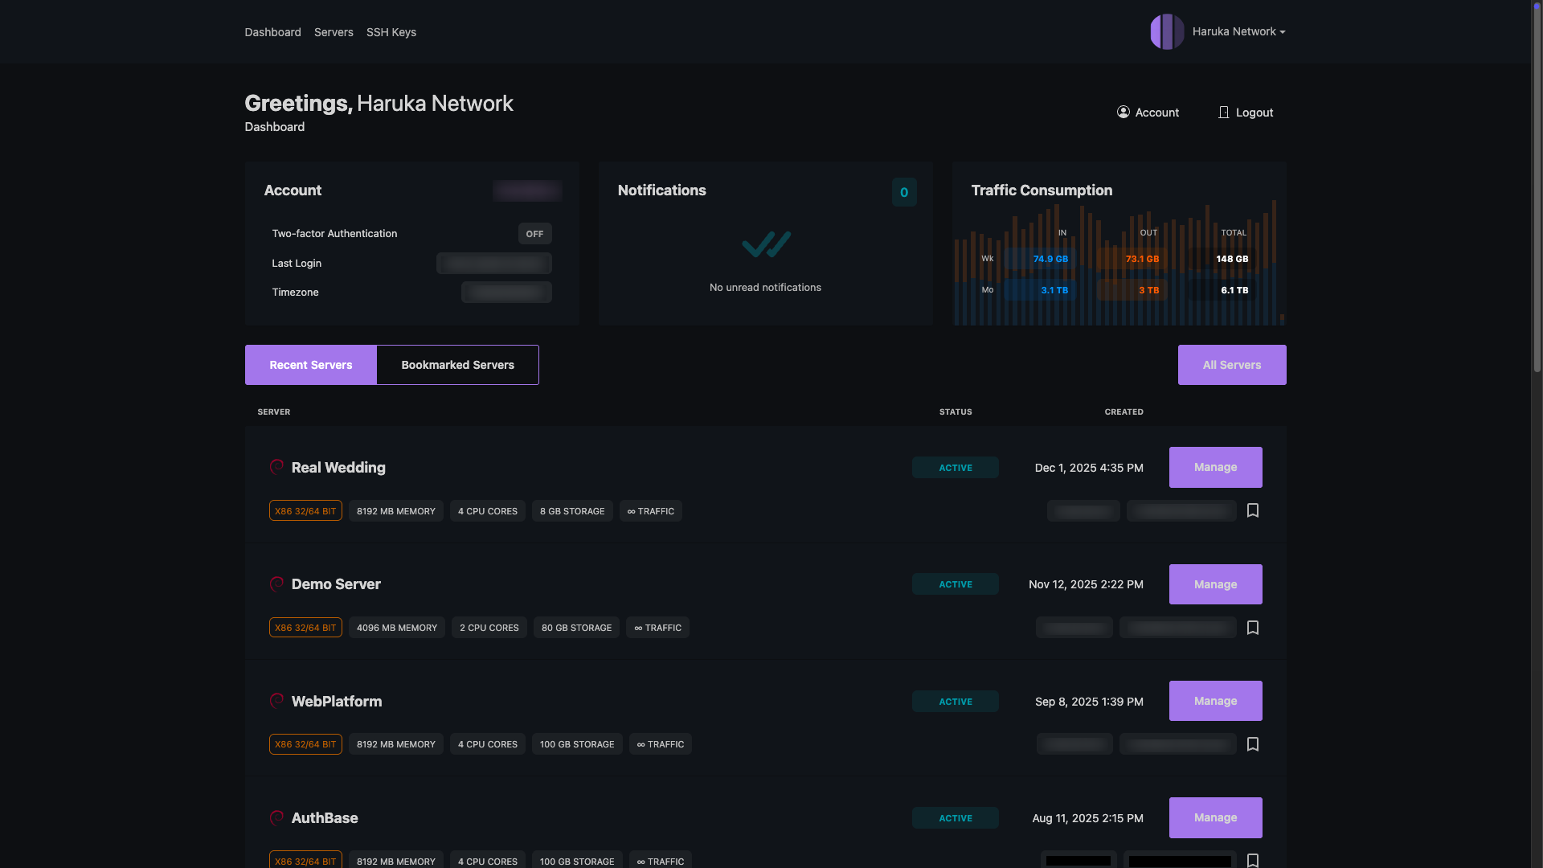Click the OS icon next to WebPlatform
Screen dimensions: 1543x868
(276, 701)
